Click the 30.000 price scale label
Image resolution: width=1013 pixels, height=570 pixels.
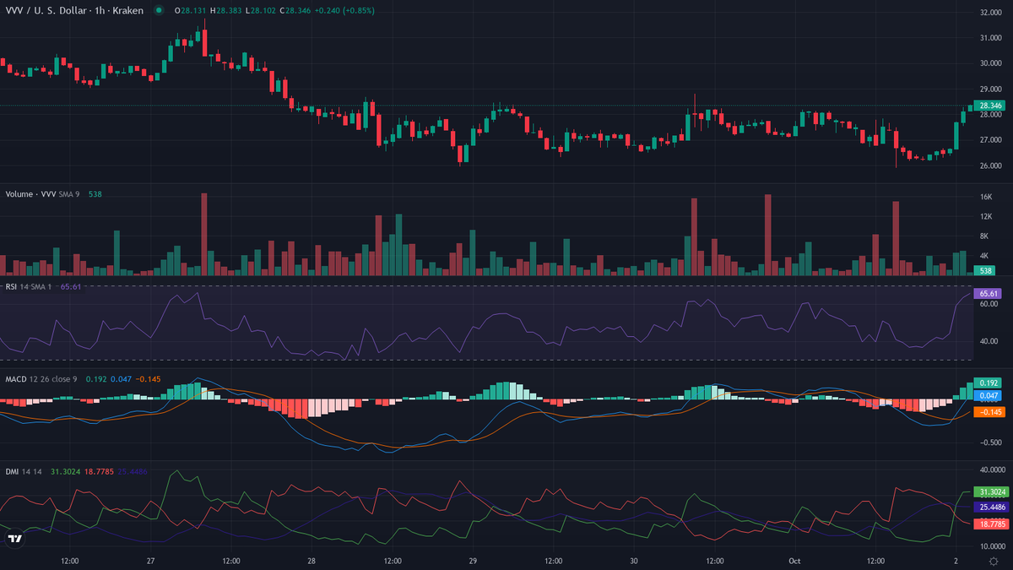[x=989, y=63]
